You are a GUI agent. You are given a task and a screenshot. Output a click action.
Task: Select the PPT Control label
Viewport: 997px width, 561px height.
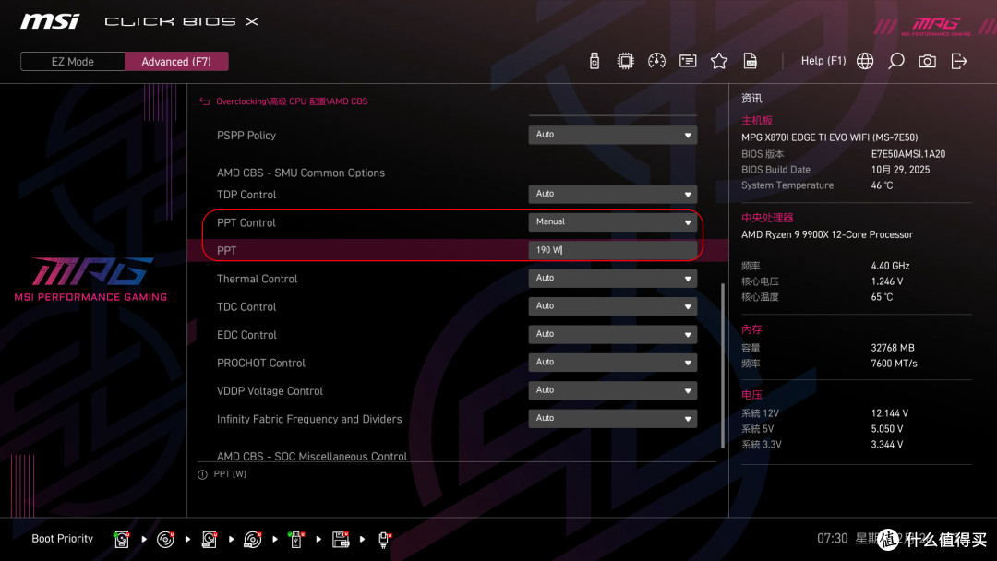pyautogui.click(x=246, y=223)
